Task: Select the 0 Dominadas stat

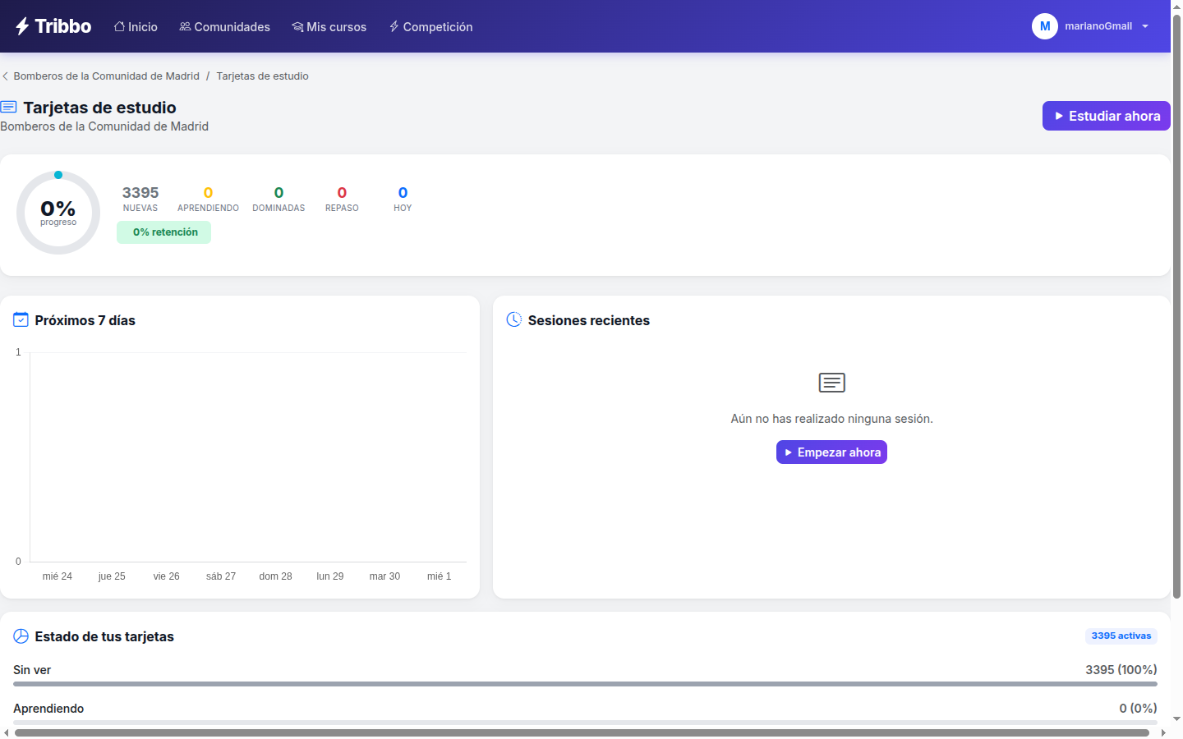Action: pos(278,199)
